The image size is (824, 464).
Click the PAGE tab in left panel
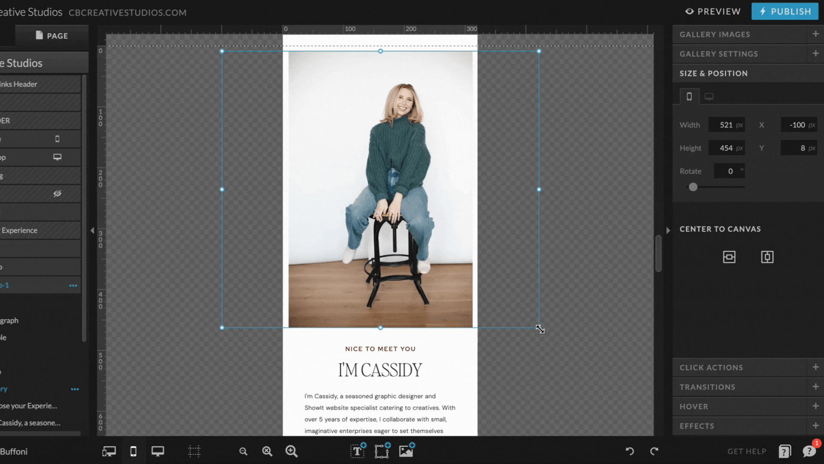click(x=51, y=35)
